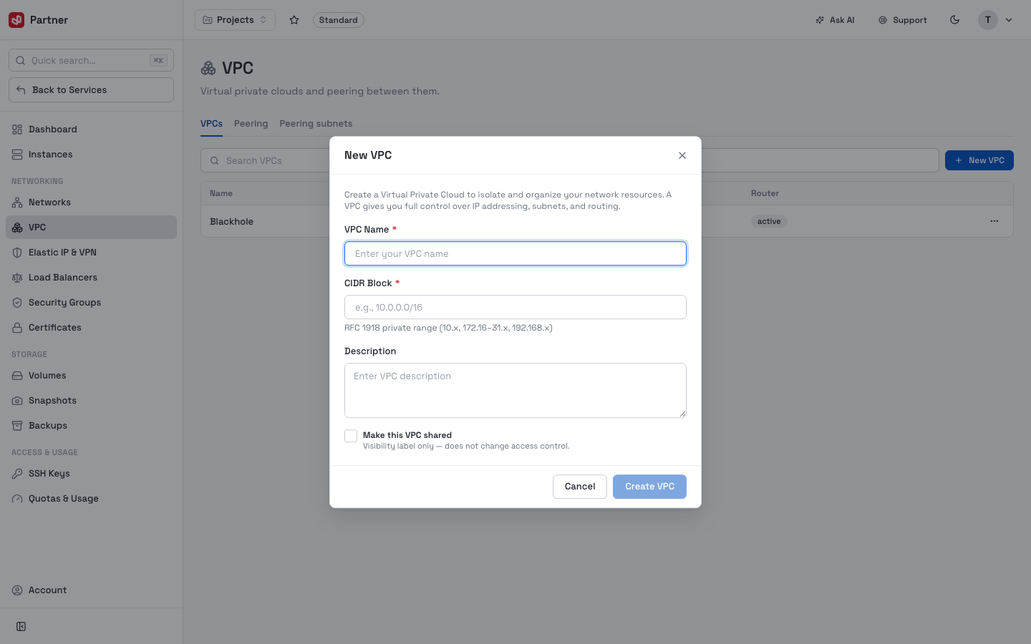
Task: Click the Name column header
Action: tap(221, 193)
